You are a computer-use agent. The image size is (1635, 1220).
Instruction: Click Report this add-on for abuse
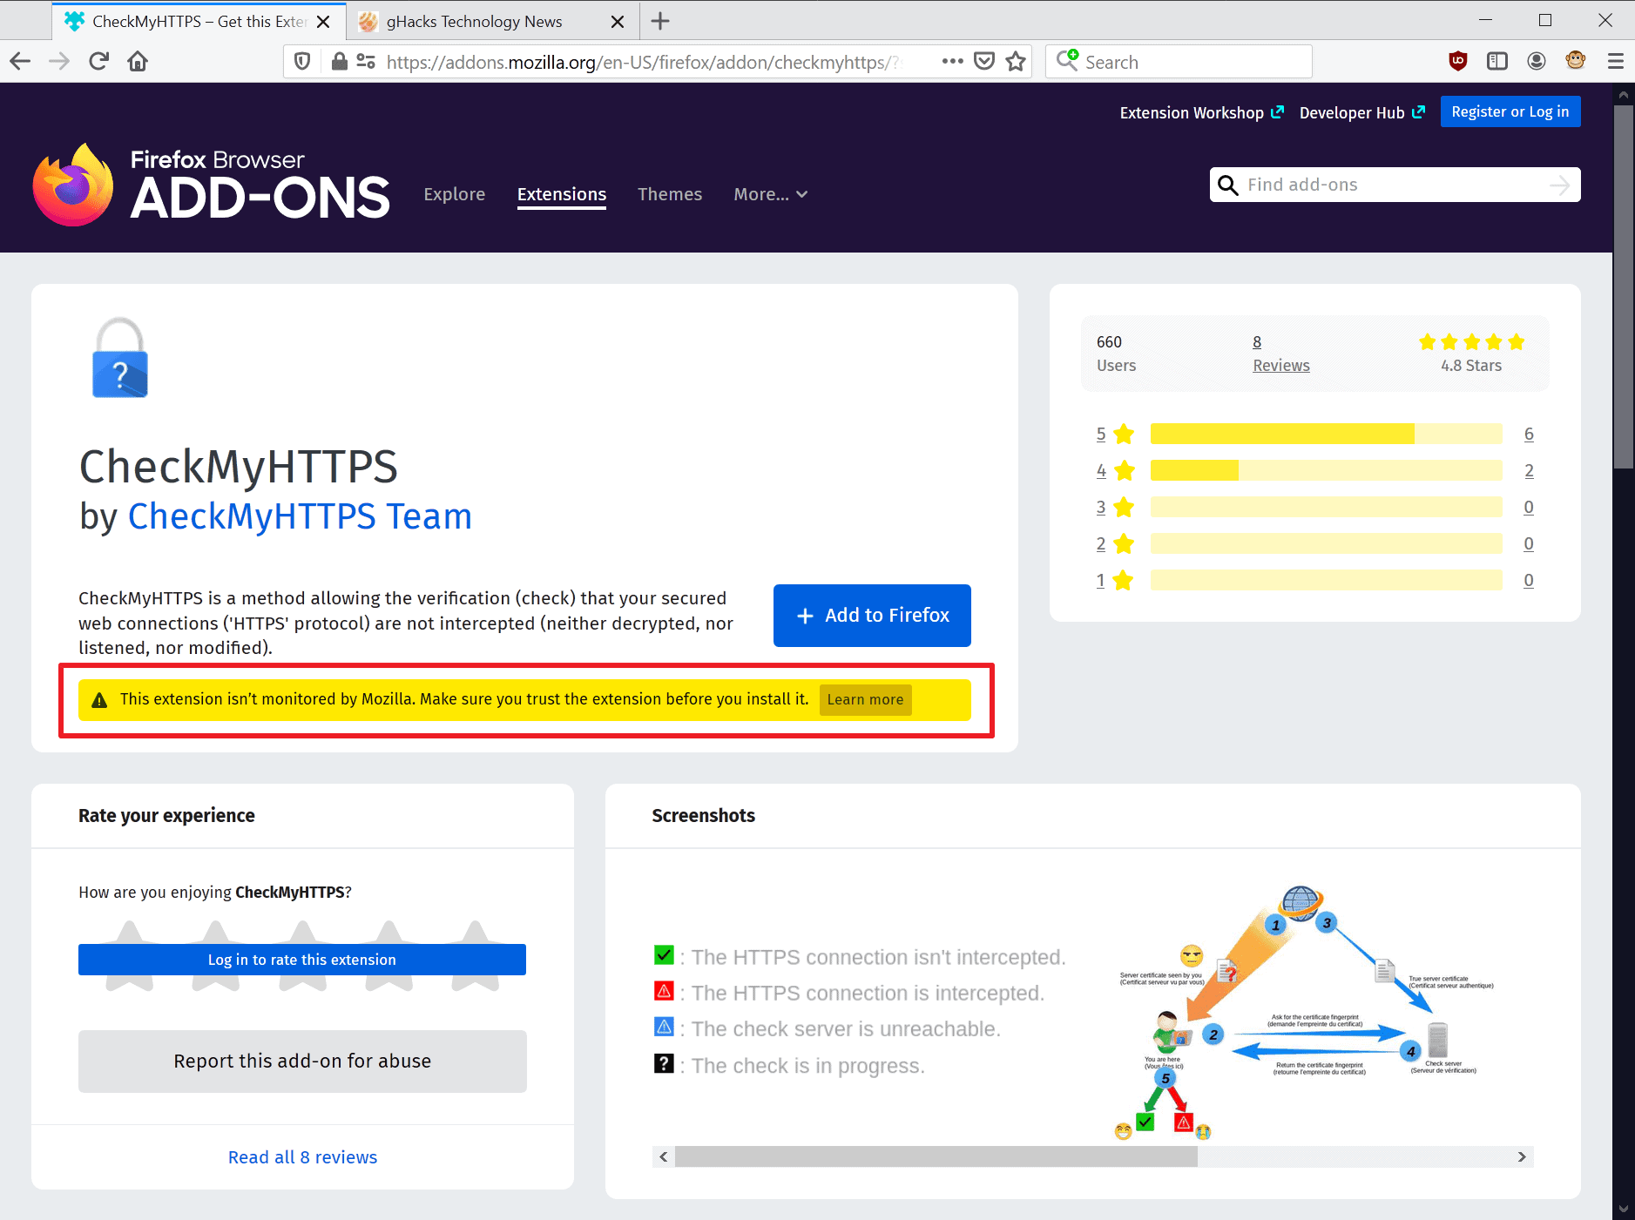point(302,1062)
